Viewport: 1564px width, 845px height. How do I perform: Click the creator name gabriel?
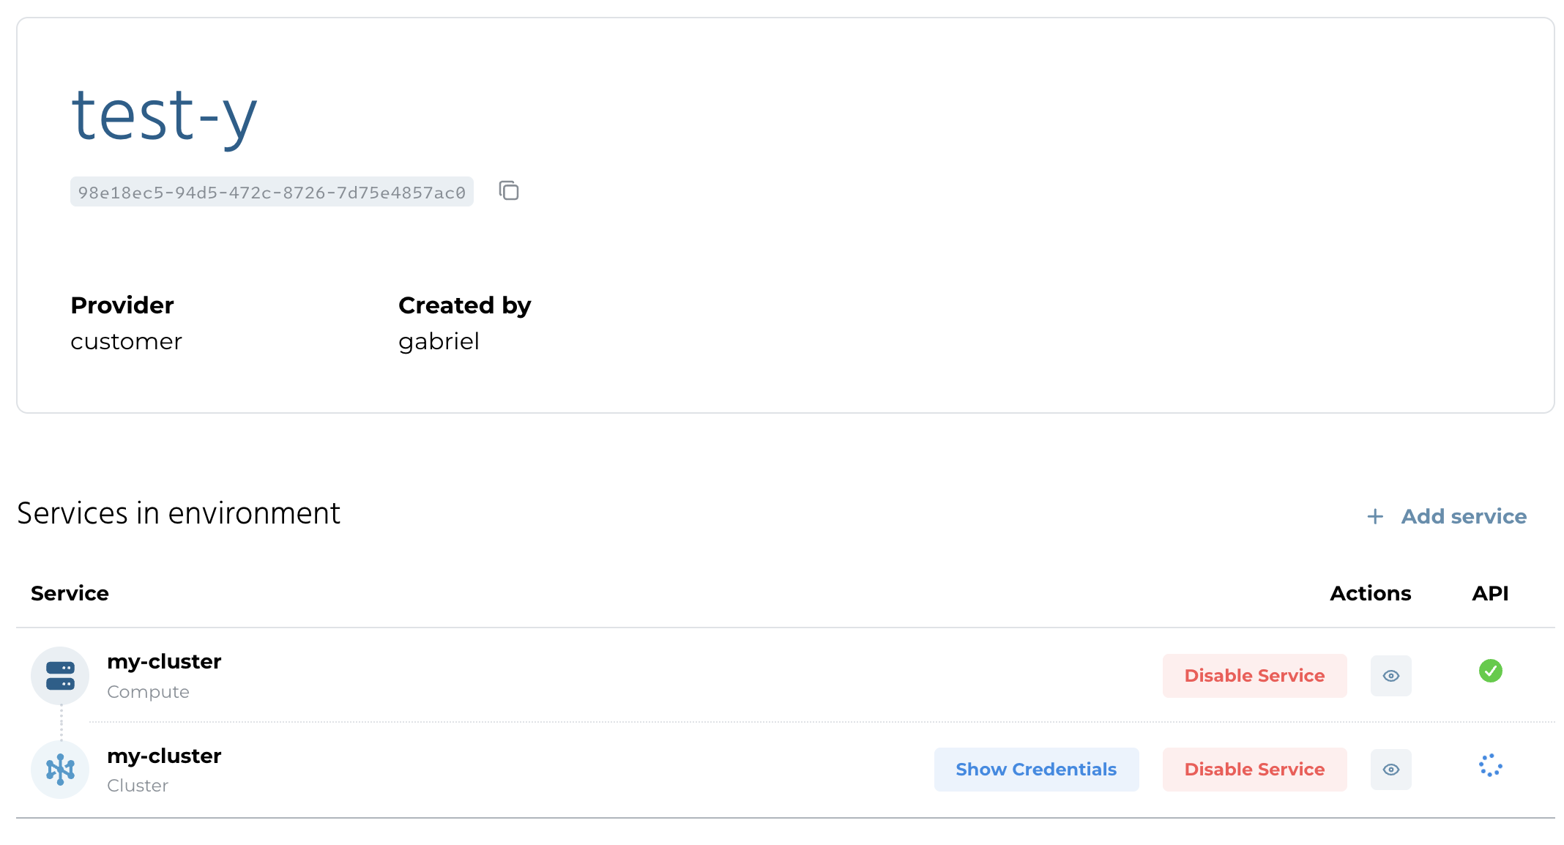(x=439, y=342)
